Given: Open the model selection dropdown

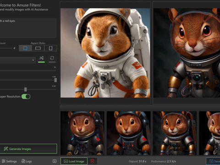Looking at the screenshot, I should coord(17,60).
